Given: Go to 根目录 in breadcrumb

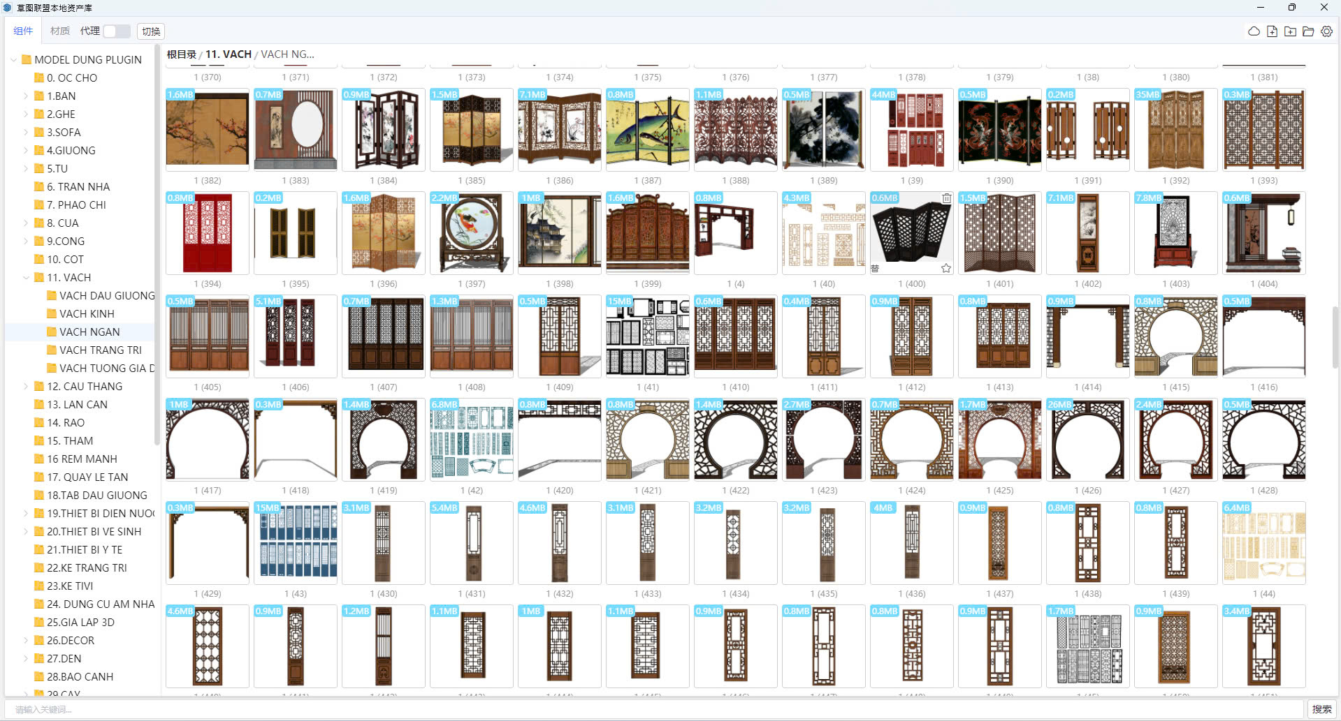Looking at the screenshot, I should tap(181, 54).
